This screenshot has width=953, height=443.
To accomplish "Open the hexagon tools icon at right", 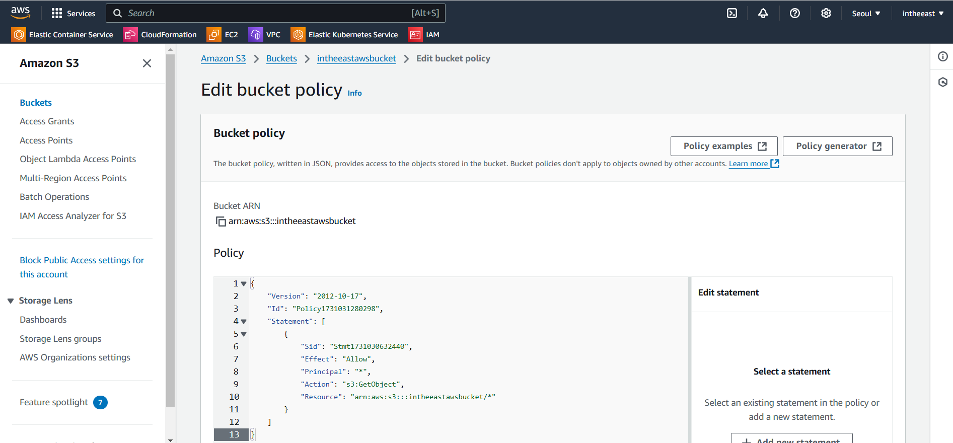I will pyautogui.click(x=943, y=82).
